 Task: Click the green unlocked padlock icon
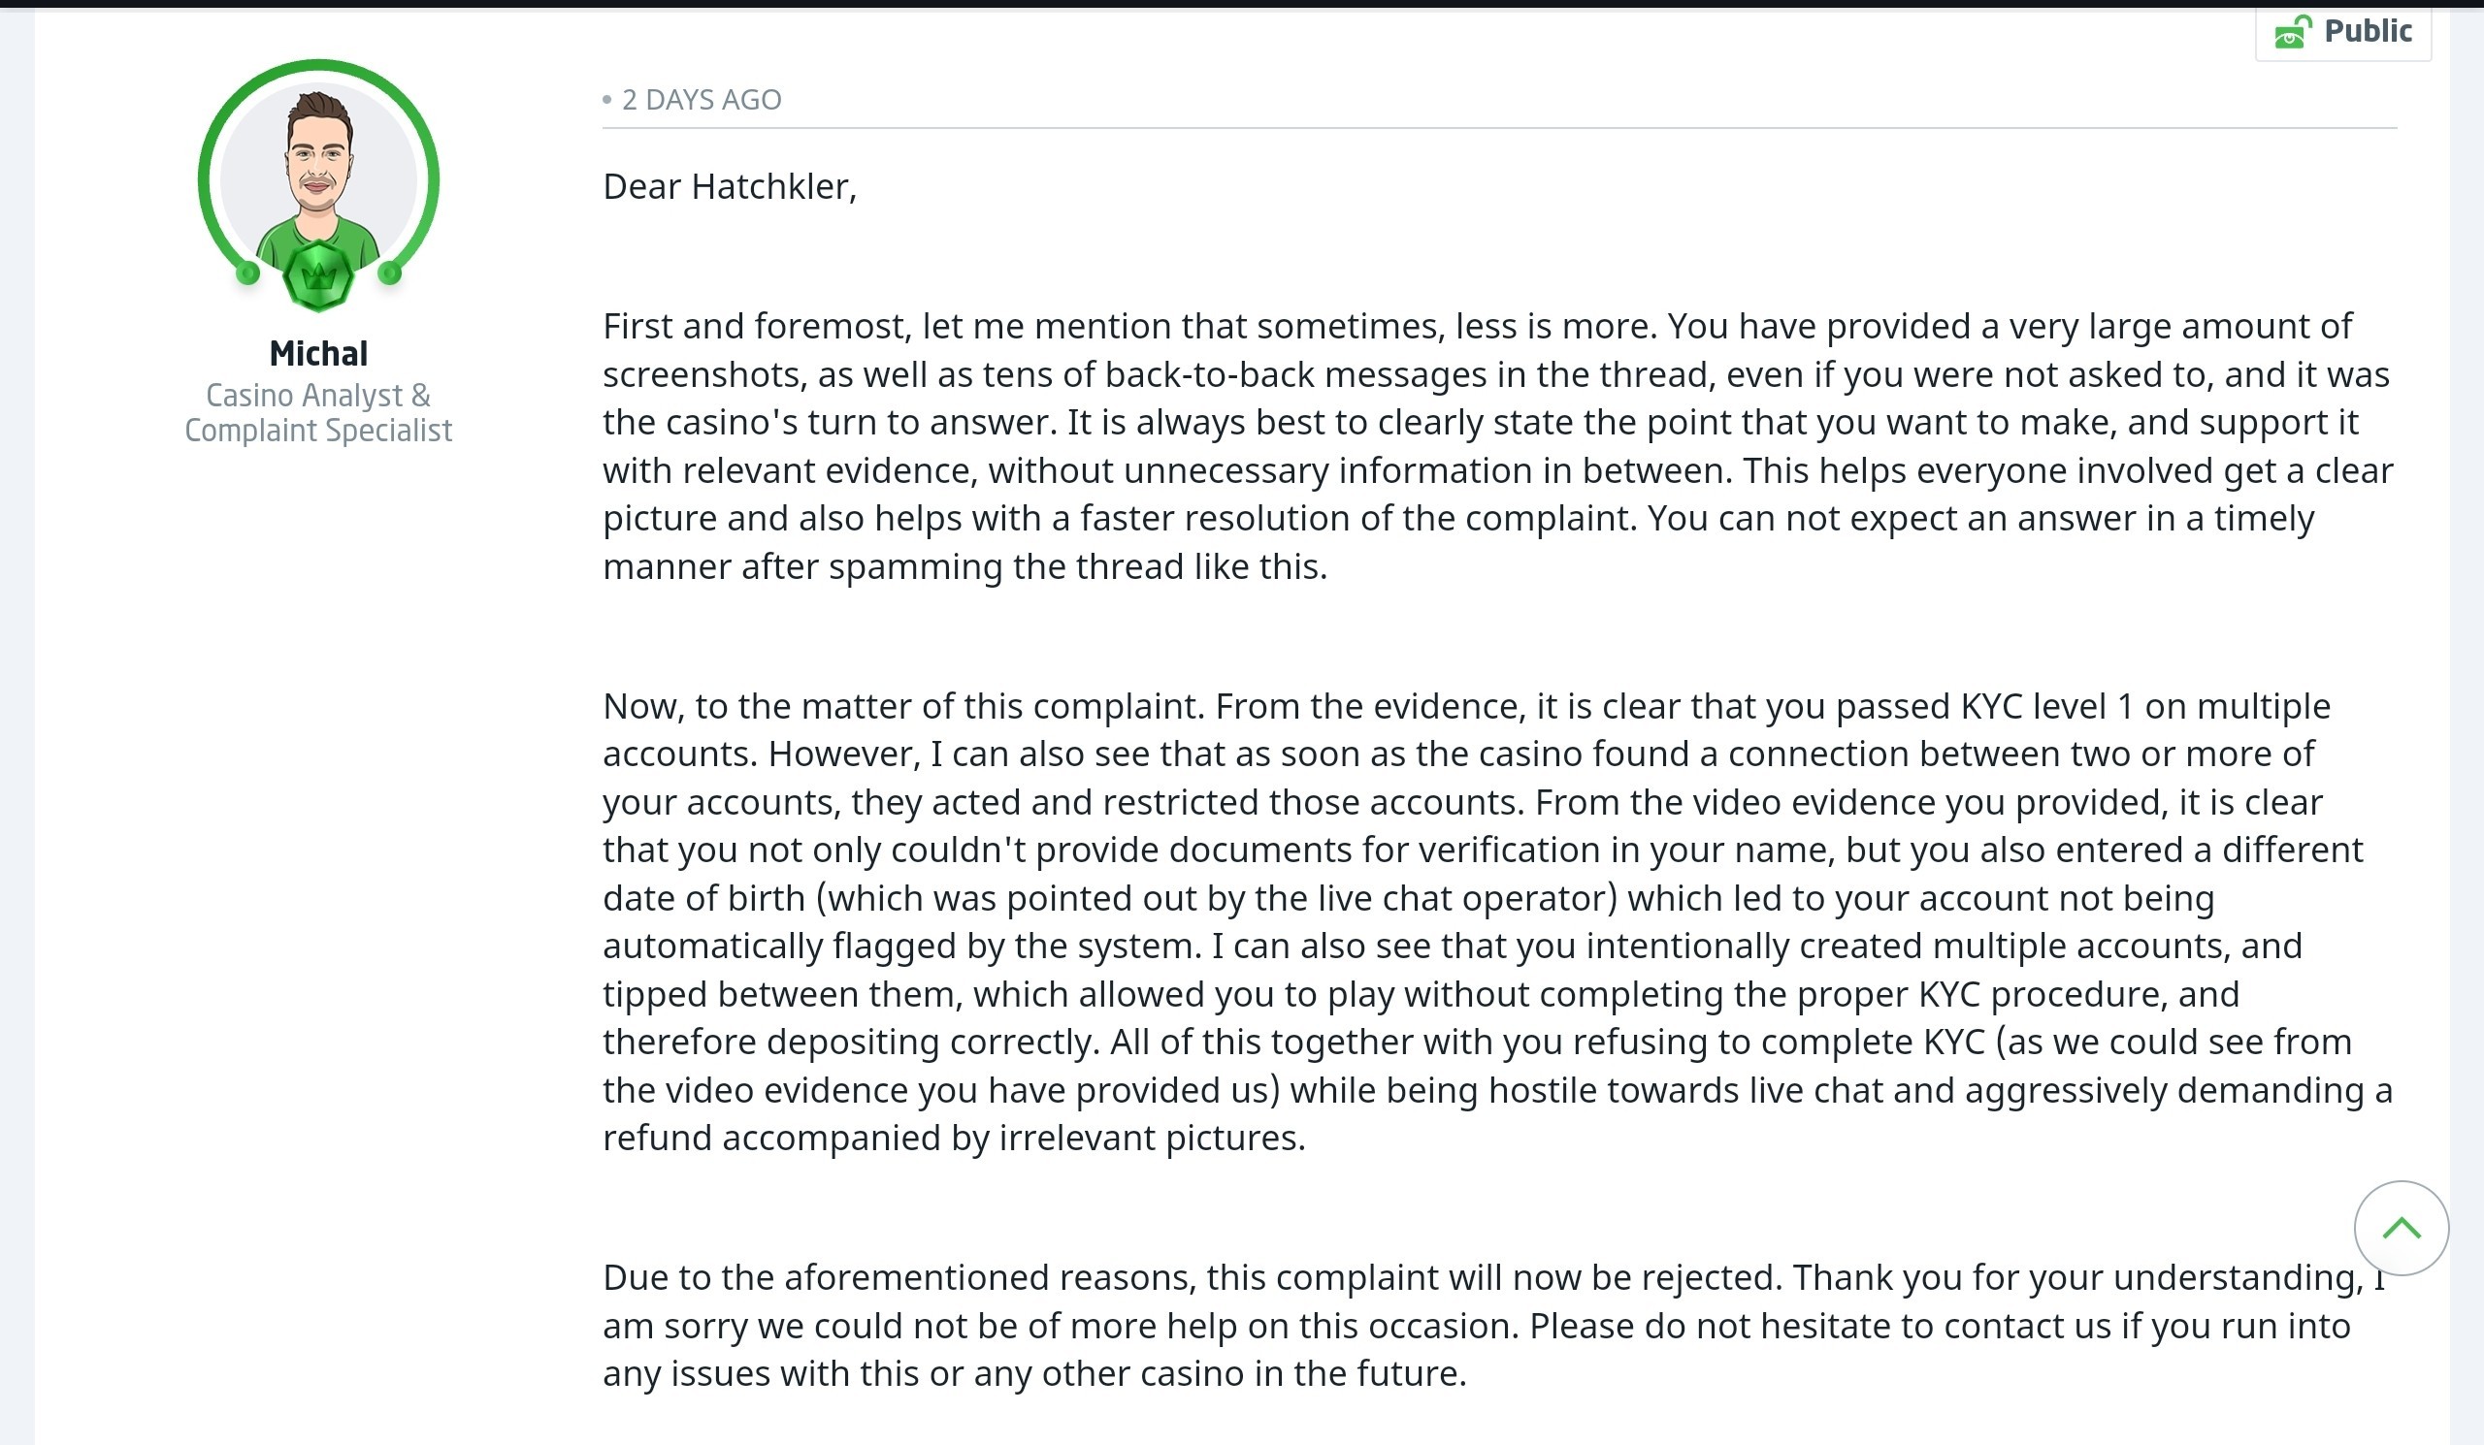pyautogui.click(x=2294, y=32)
